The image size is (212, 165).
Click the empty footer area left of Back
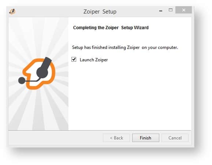tap(55, 138)
